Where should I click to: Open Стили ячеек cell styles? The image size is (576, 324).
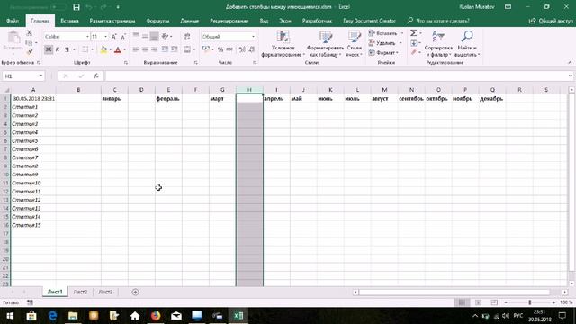354,44
